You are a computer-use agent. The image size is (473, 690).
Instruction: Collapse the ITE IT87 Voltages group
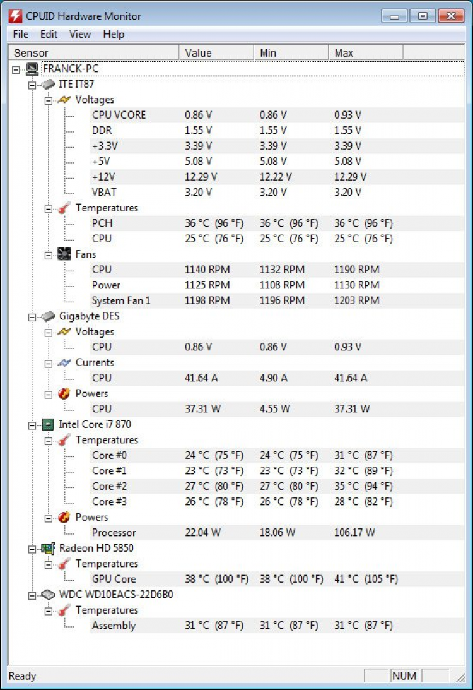(x=49, y=100)
